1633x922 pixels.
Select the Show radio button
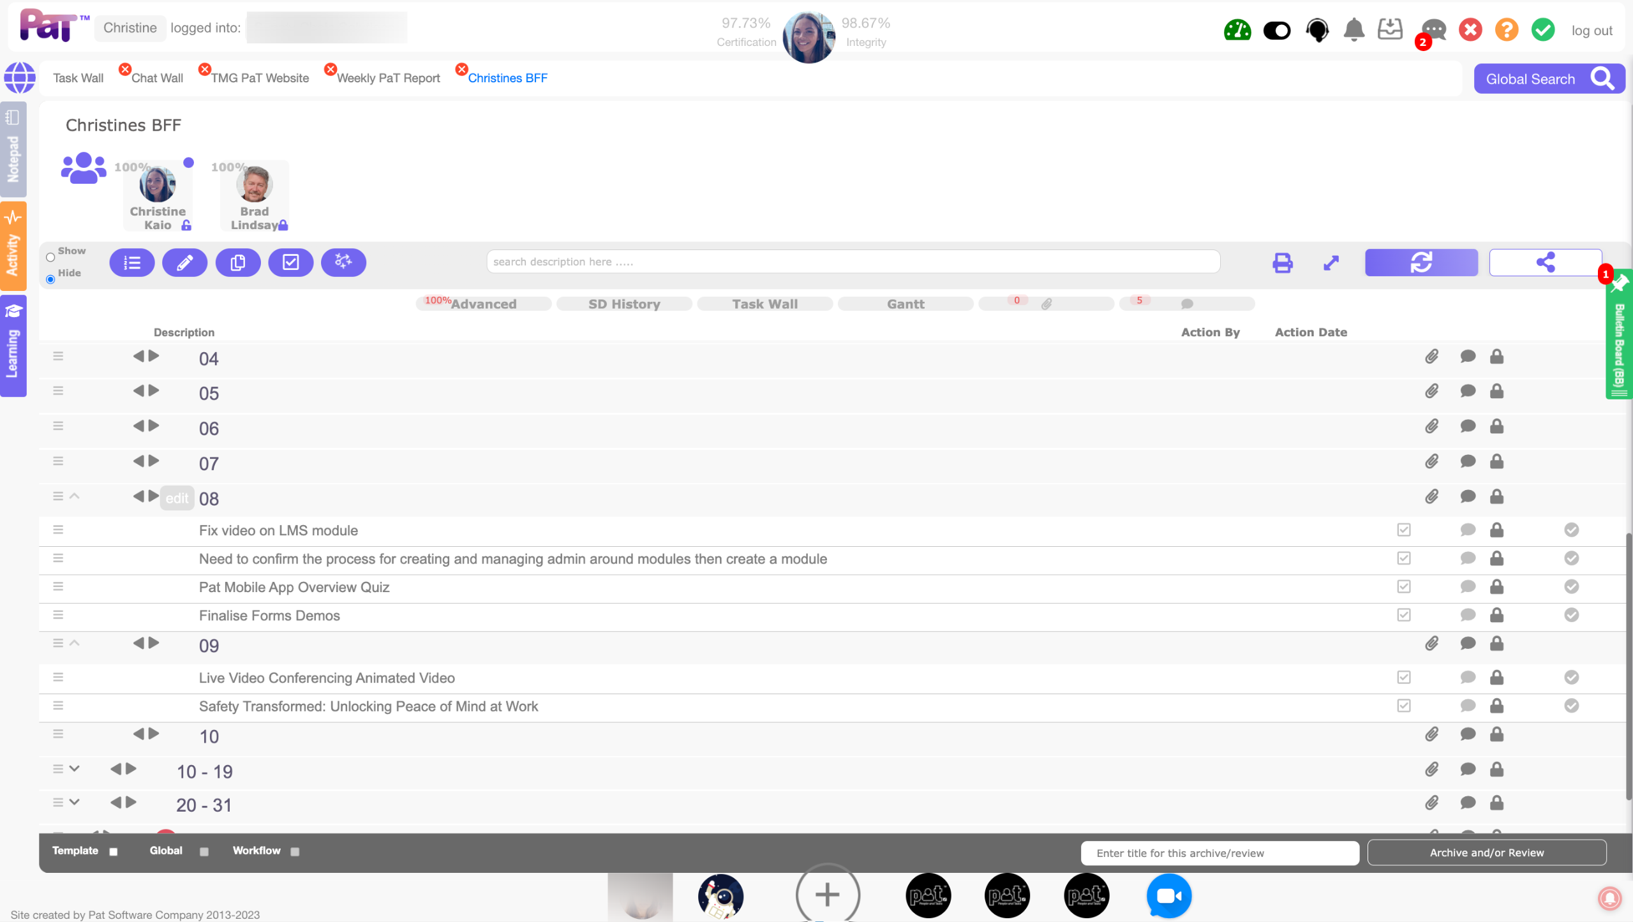(x=50, y=258)
